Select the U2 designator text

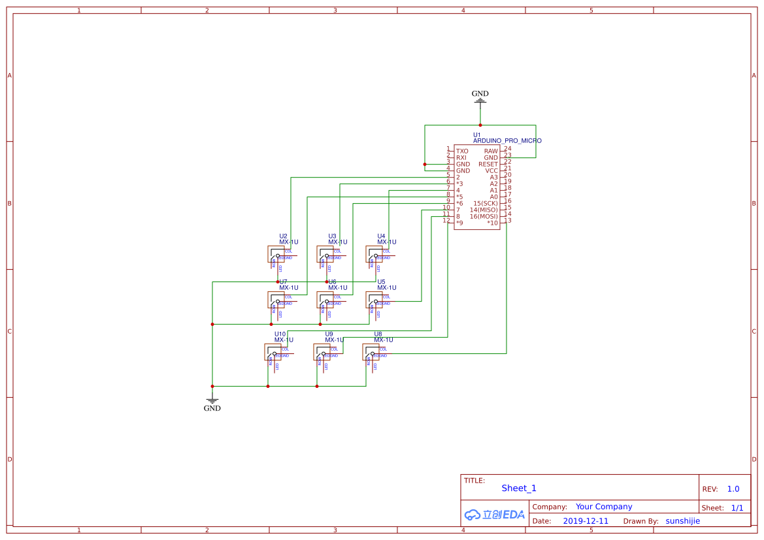283,236
